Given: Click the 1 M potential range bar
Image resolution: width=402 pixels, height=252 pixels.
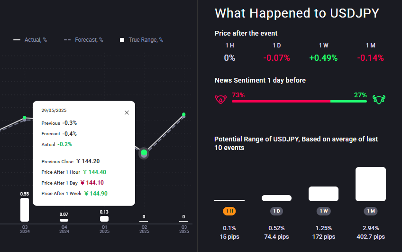Looking at the screenshot, I should tap(371, 184).
